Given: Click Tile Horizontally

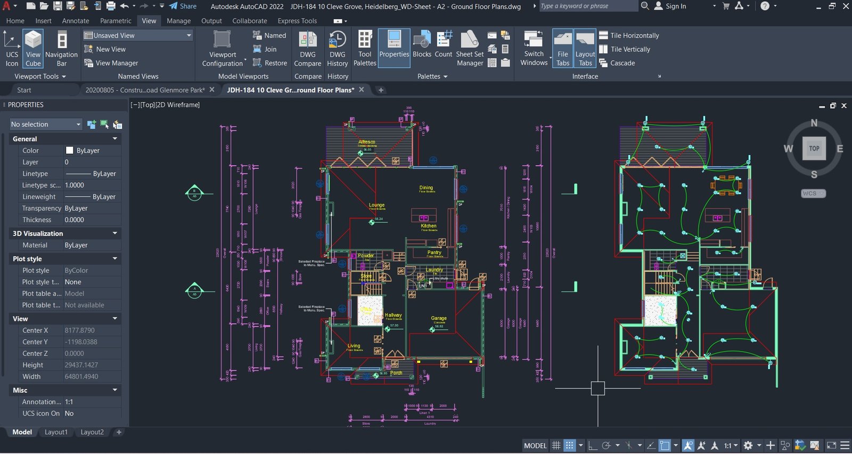Looking at the screenshot, I should [629, 35].
